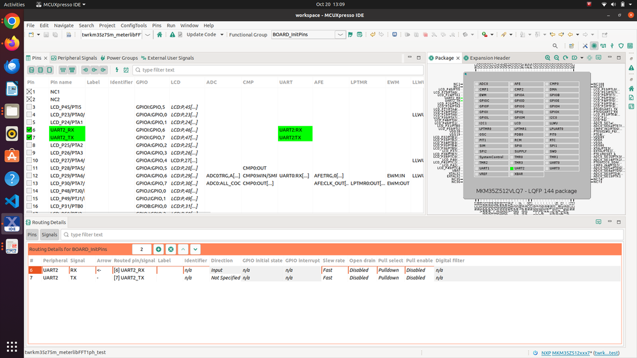Open the shield TEE tool icon in perspective bar

(621, 46)
